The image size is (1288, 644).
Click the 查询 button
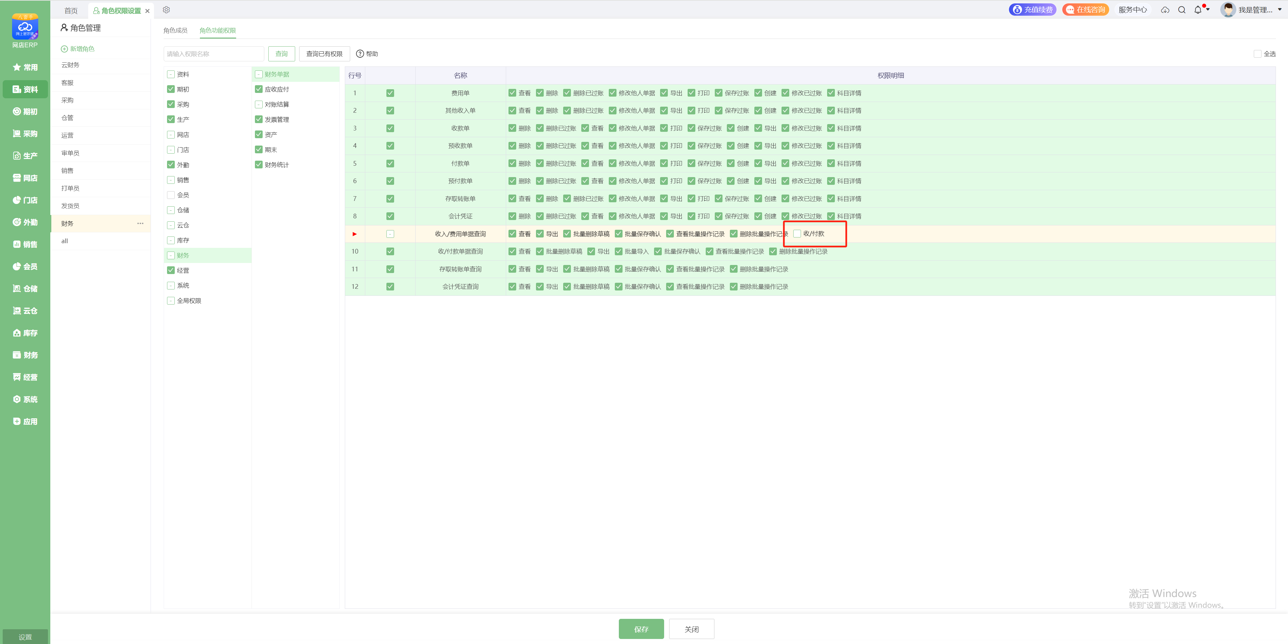pyautogui.click(x=281, y=54)
